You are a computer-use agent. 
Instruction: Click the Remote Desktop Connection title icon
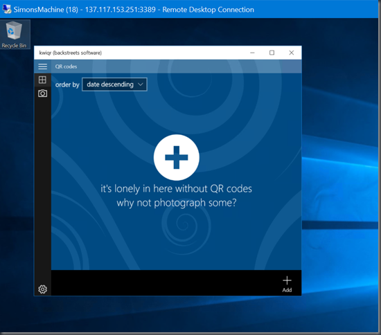tap(7, 9)
